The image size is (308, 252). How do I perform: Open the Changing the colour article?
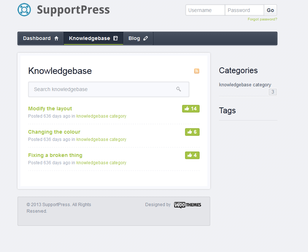point(54,132)
